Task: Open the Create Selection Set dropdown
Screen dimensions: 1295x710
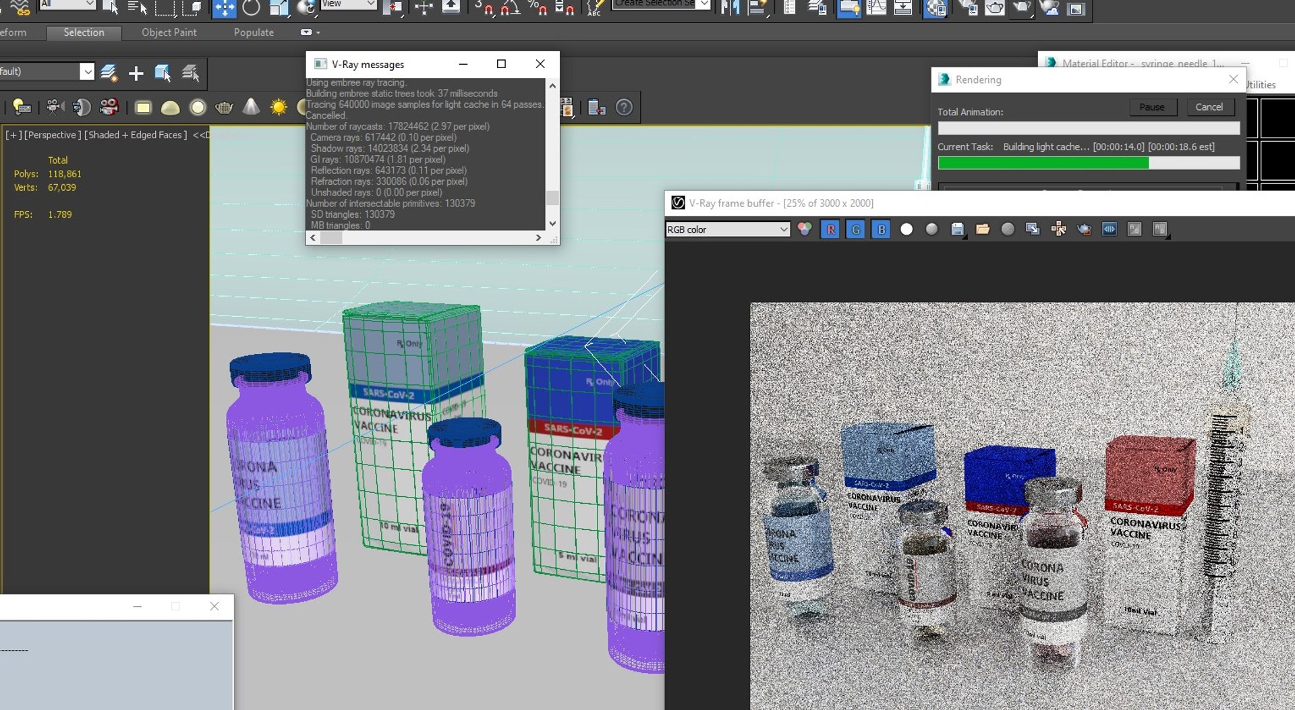Action: [662, 4]
